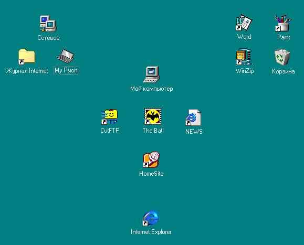Click the My Psion laptop icon
This screenshot has width=304, height=245.
coord(66,56)
